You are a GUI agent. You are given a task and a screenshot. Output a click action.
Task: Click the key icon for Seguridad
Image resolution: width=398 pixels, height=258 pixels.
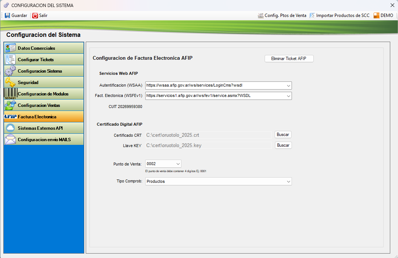[x=10, y=82]
